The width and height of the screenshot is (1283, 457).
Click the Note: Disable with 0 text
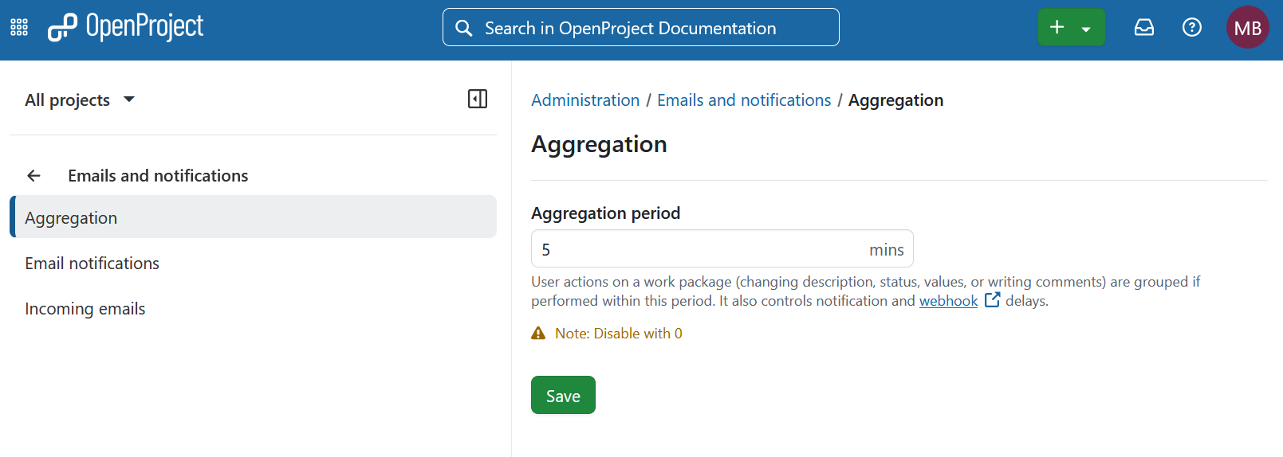tap(619, 334)
